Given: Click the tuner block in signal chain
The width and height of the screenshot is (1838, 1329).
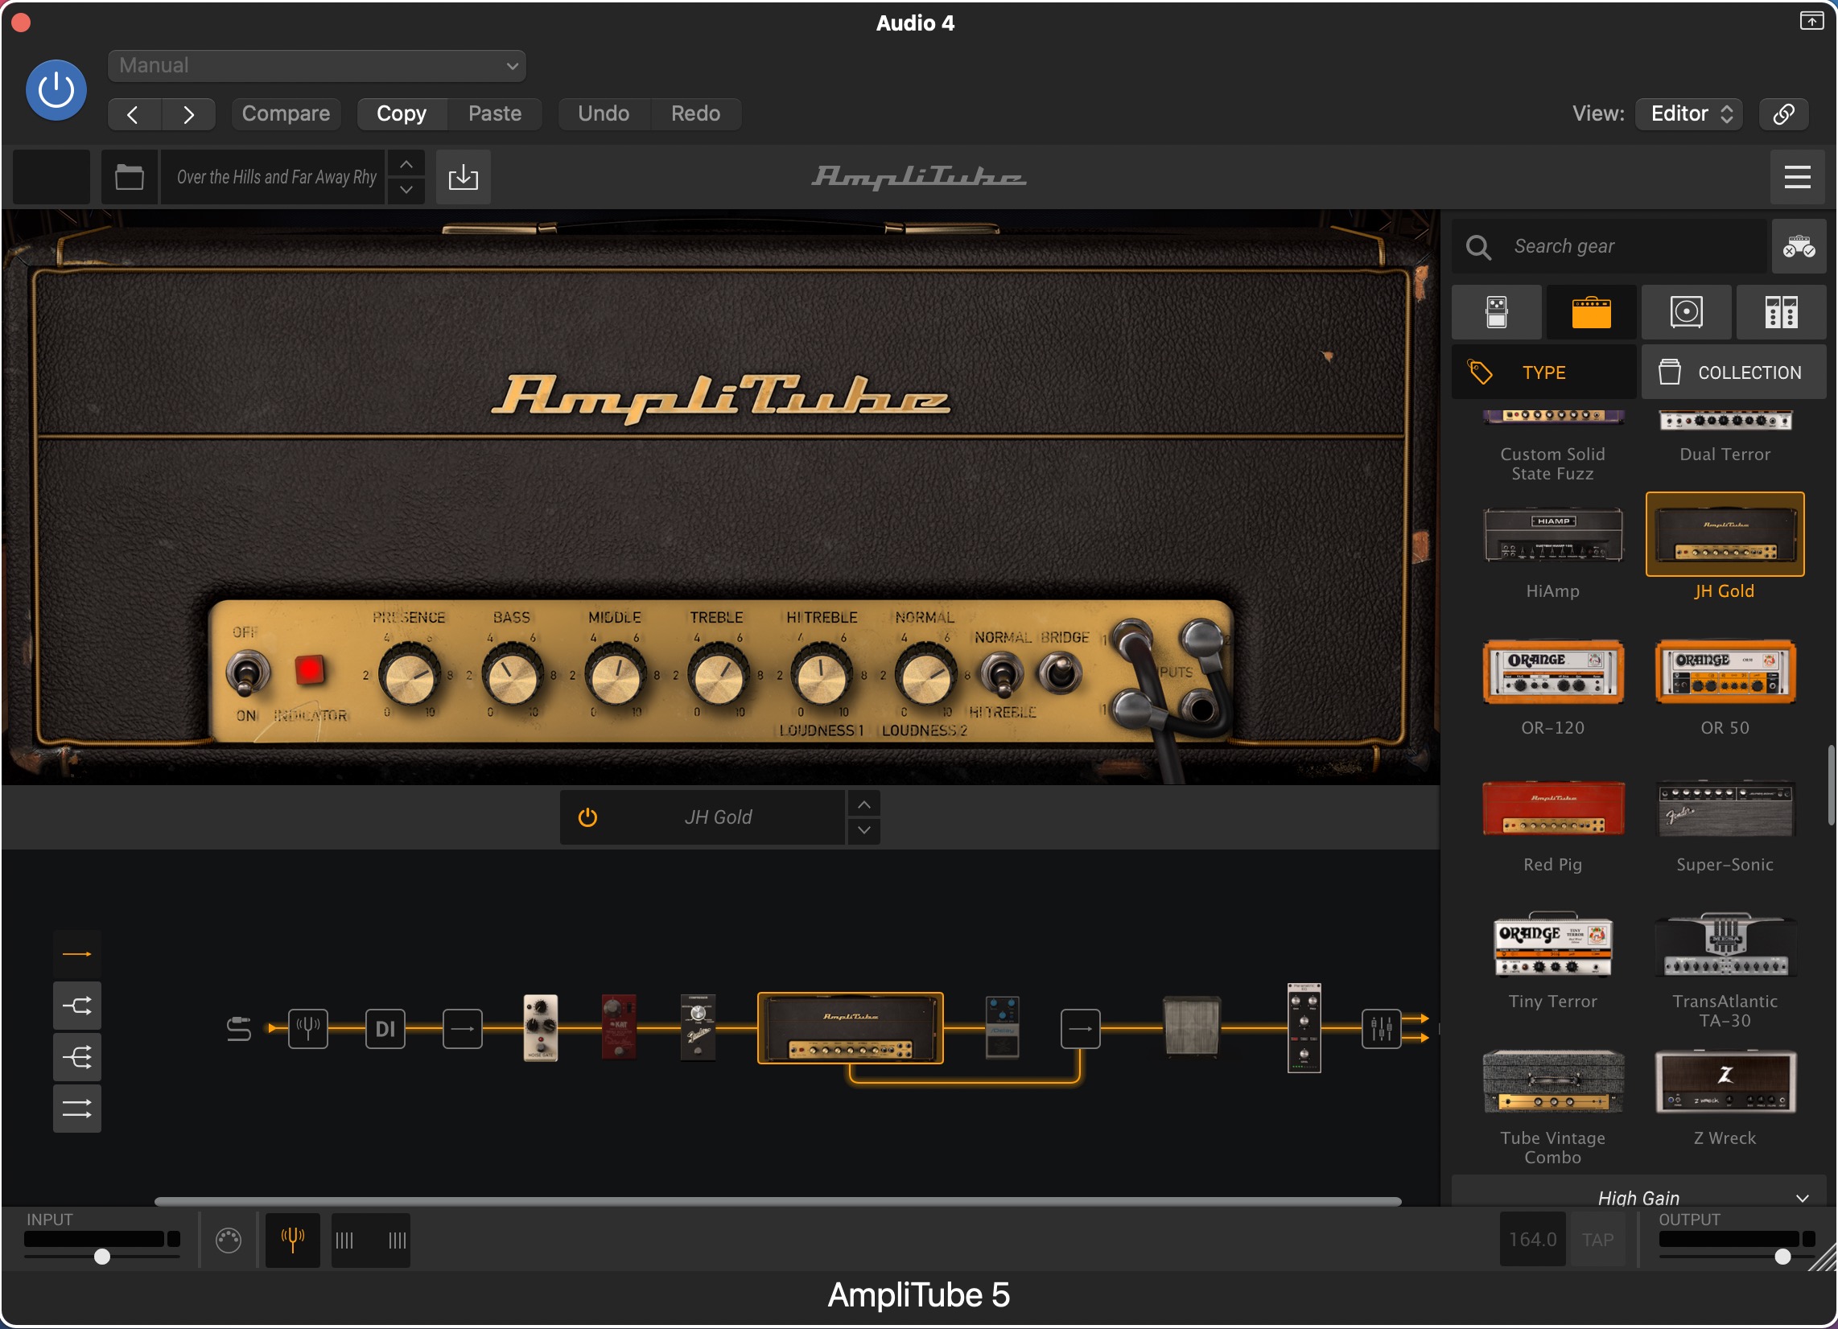Looking at the screenshot, I should tap(308, 1029).
